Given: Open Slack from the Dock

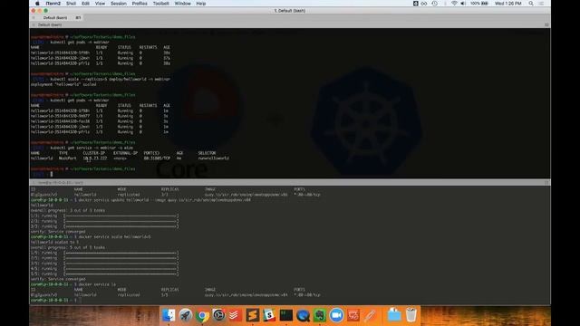Looking at the screenshot, I should click(x=269, y=315).
